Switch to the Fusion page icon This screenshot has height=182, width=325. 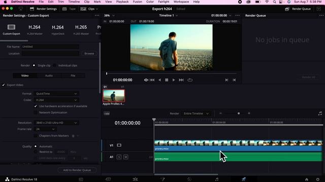click(162, 179)
